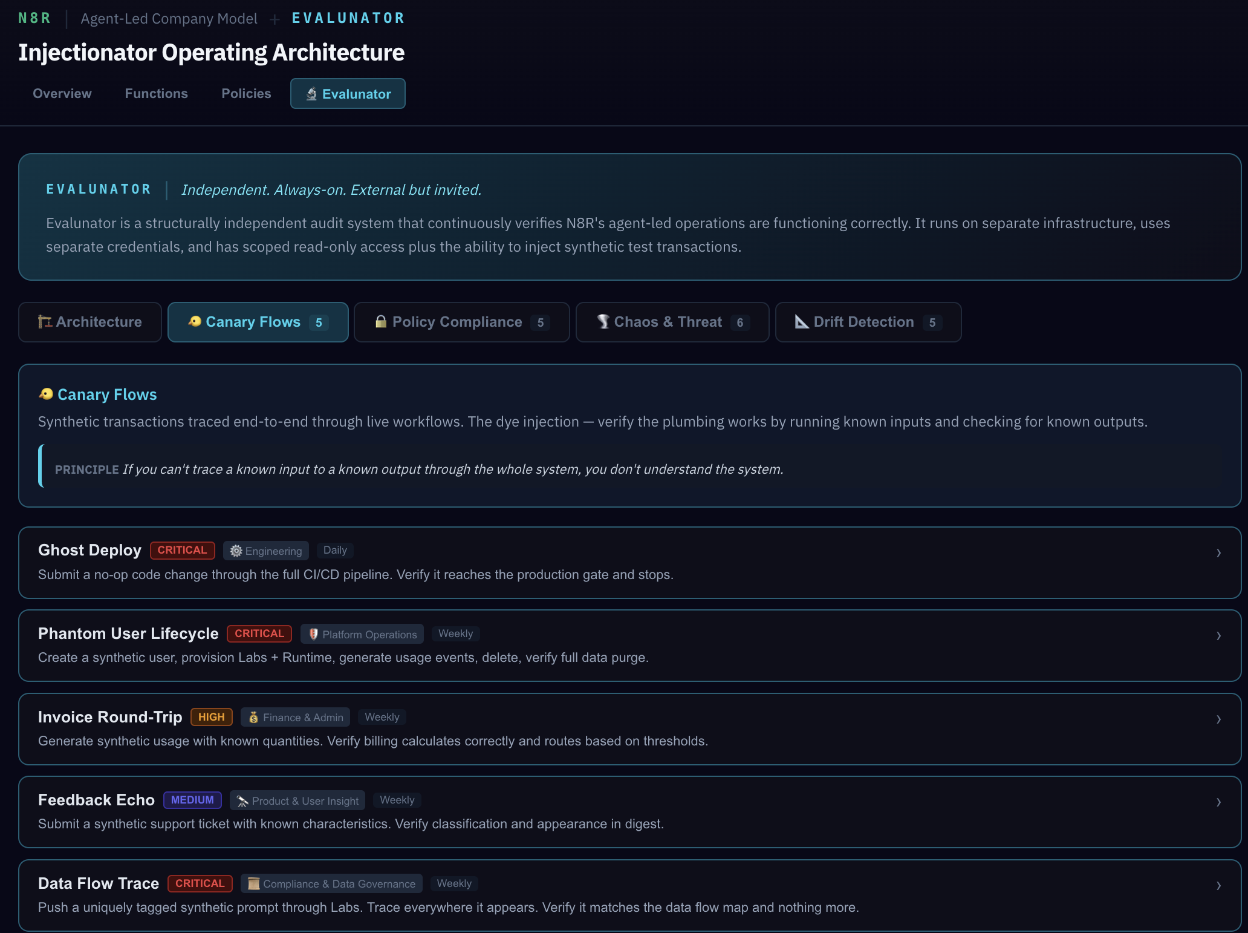Click the EVALUNATOR header label at top
Viewport: 1248px width, 933px height.
348,18
